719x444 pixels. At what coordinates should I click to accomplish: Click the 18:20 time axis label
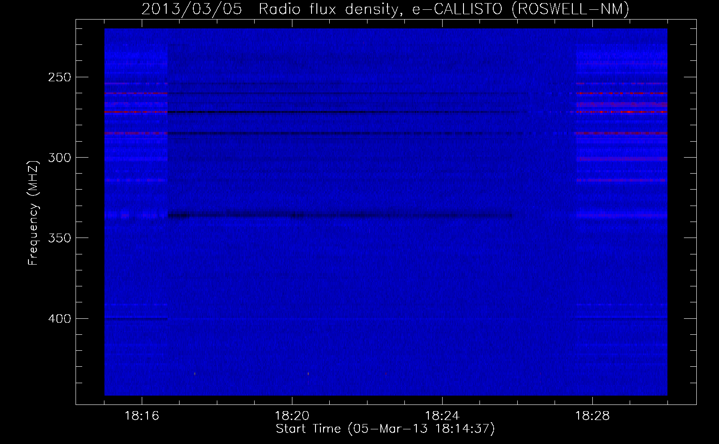(x=292, y=416)
